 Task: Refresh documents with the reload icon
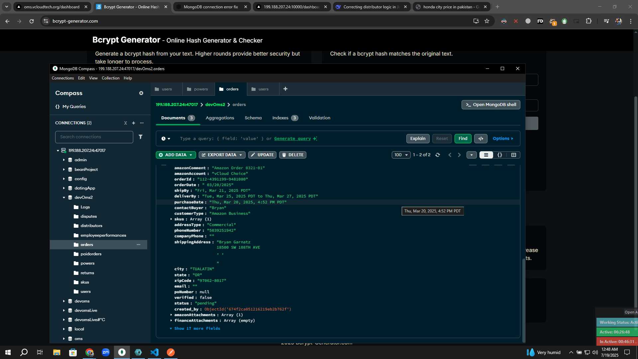click(x=438, y=155)
